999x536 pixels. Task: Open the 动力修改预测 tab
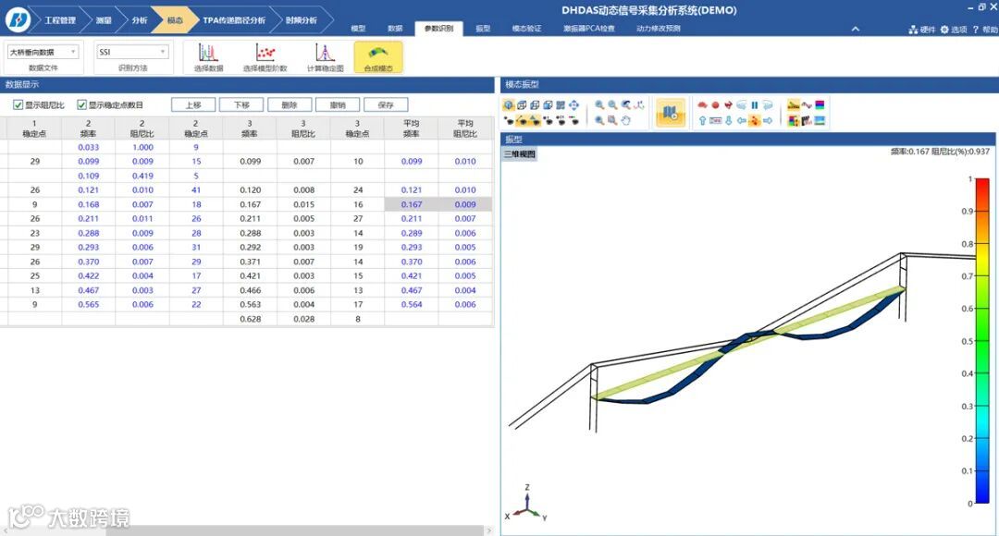659,29
